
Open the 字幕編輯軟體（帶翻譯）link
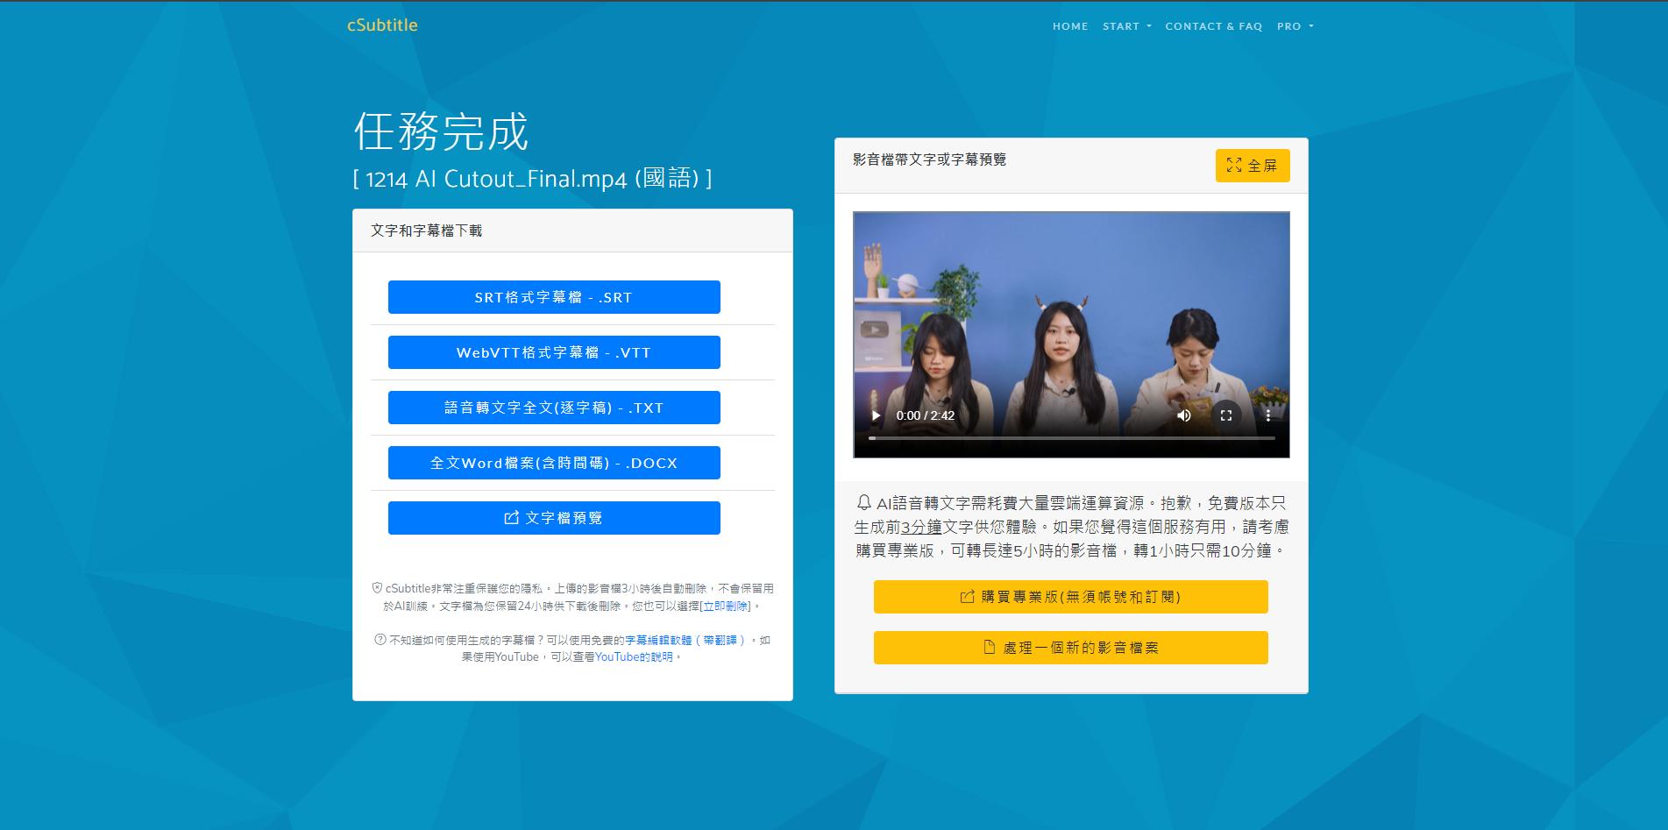(685, 640)
